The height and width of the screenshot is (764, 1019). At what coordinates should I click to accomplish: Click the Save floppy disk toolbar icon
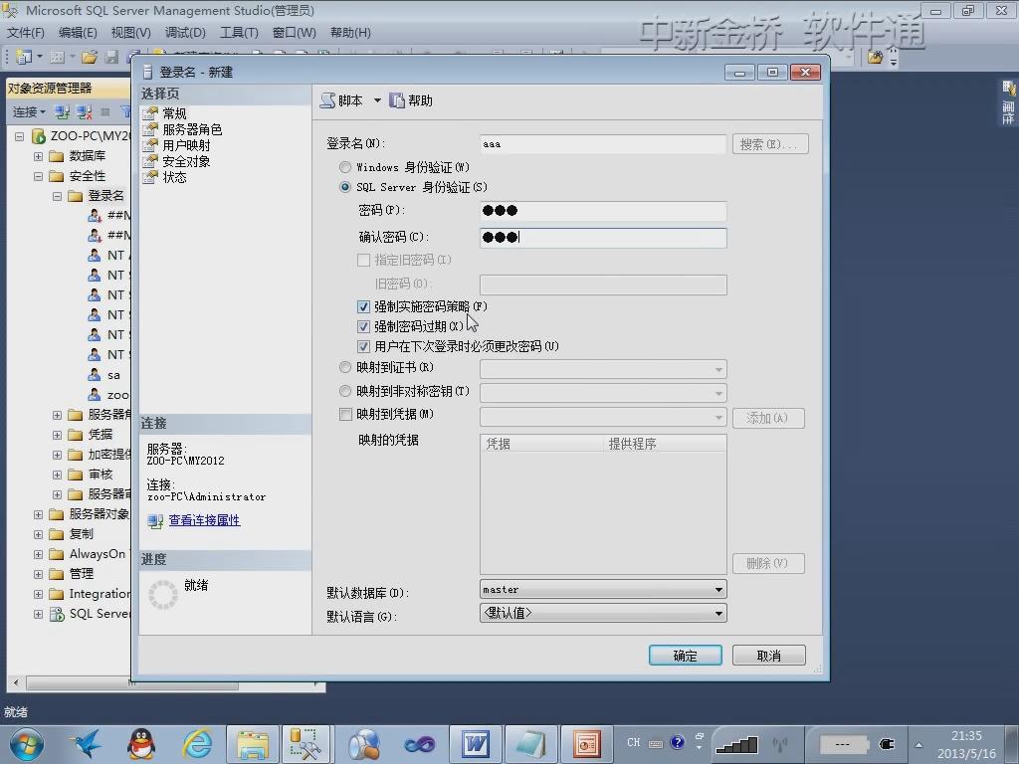[x=111, y=57]
